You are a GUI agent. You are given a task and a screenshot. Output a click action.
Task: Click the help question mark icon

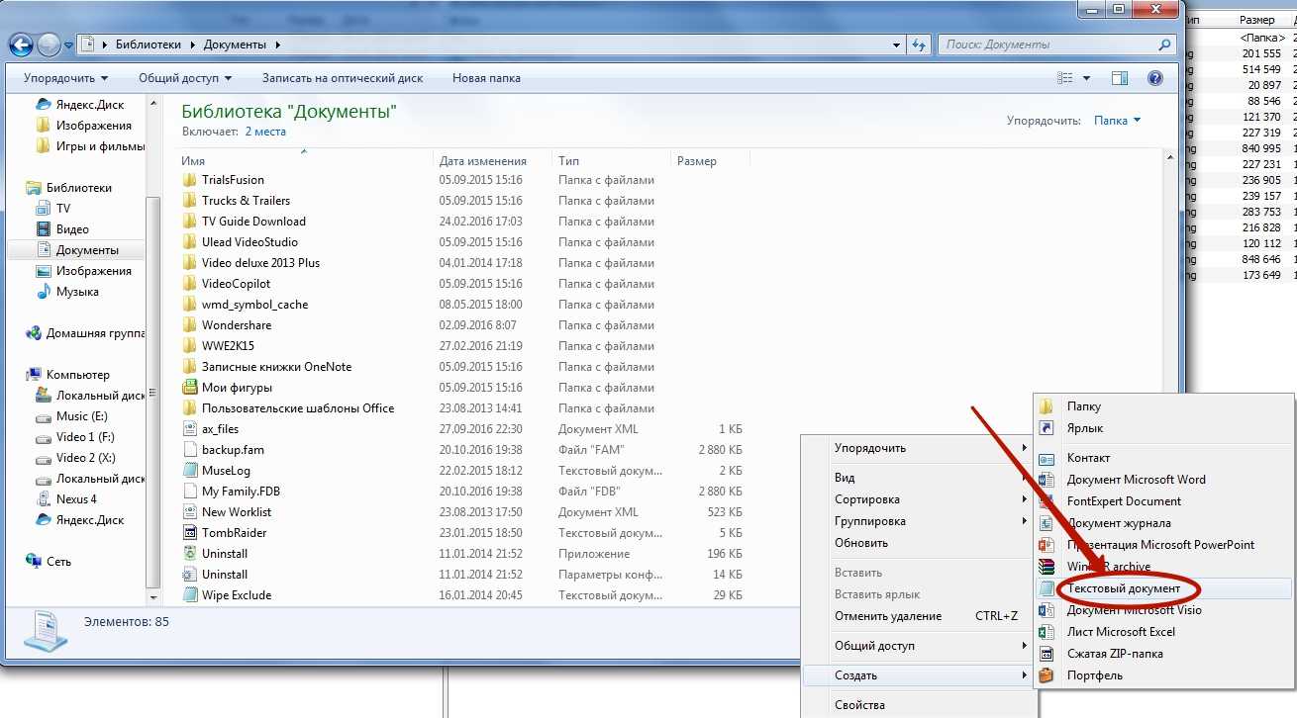point(1154,78)
